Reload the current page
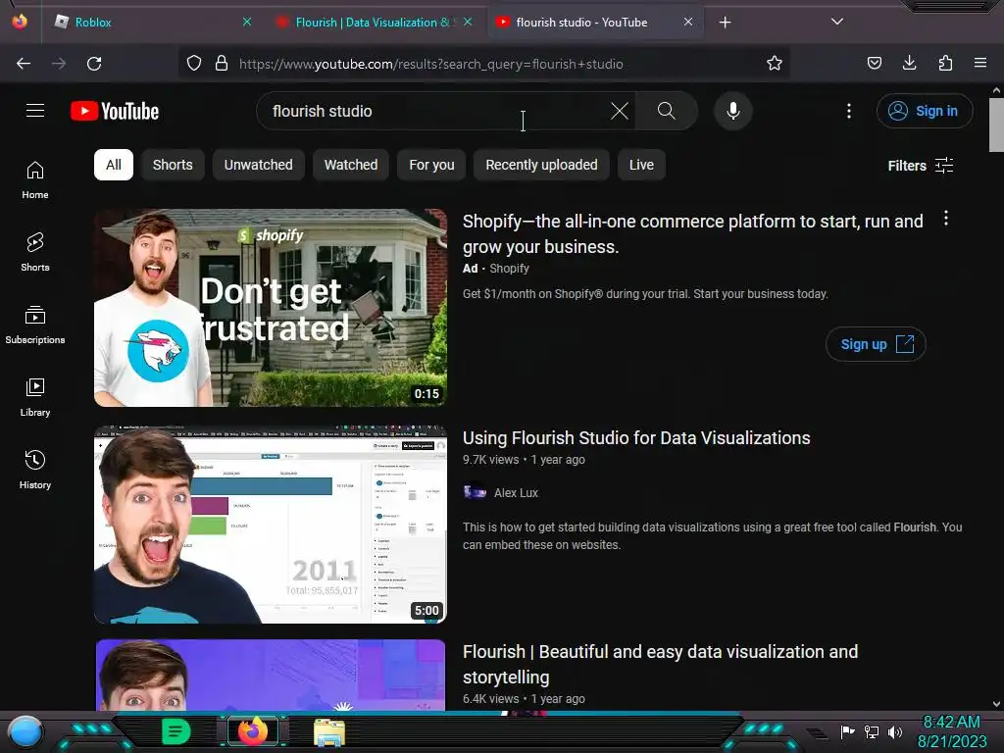 [x=94, y=64]
